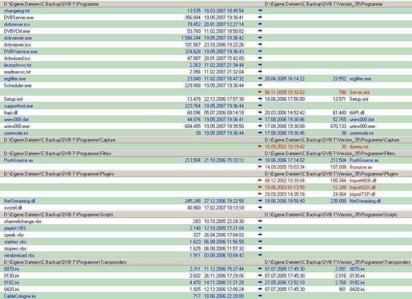Select the startrec.vbs file entry
Screen dimensions: 412x299
(x=15, y=242)
